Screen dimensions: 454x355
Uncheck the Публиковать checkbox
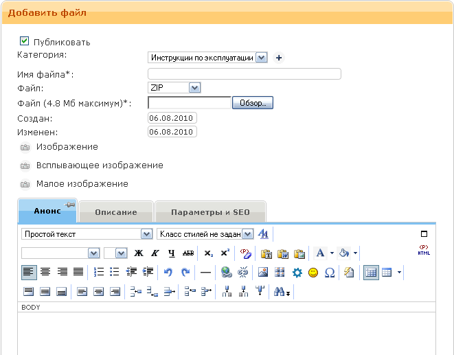(25, 41)
